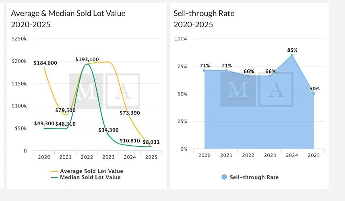Click the 'M' watermark logo in the left chart
345x201 pixels.
85,91
